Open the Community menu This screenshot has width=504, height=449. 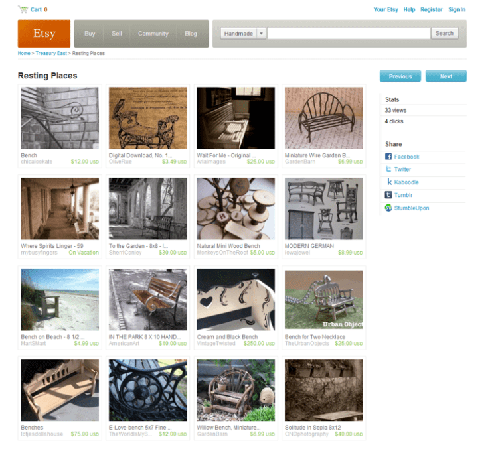pyautogui.click(x=153, y=34)
